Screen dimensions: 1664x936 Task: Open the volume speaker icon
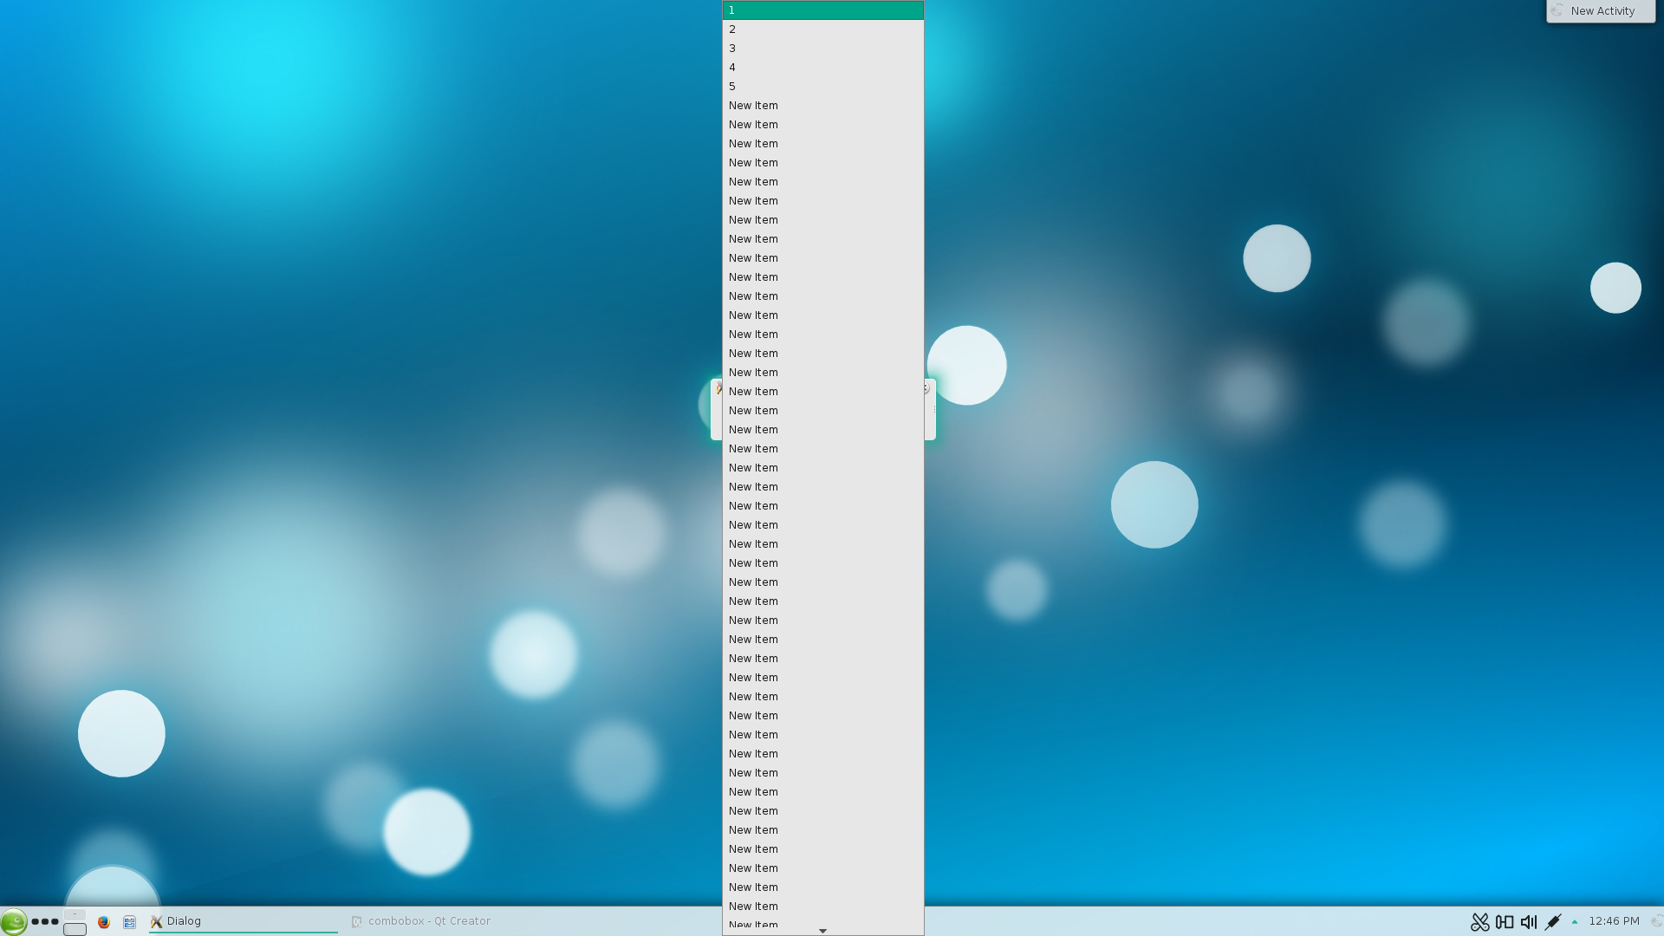1529,922
